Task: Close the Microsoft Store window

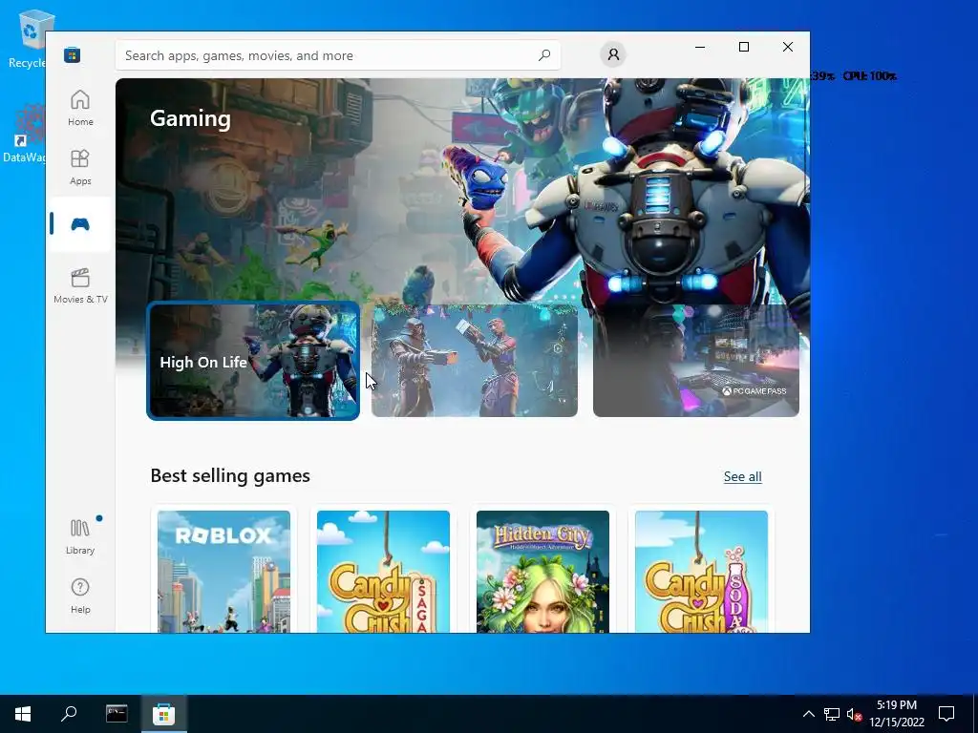Action: point(788,47)
